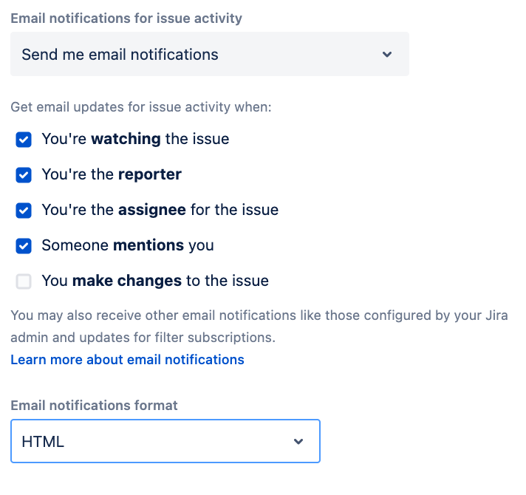This screenshot has width=526, height=495.
Task: Enable the "You make changes" checkbox
Action: [24, 281]
